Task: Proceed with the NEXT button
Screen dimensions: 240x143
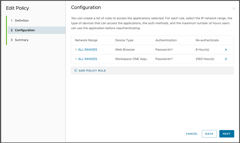Action: point(227,134)
